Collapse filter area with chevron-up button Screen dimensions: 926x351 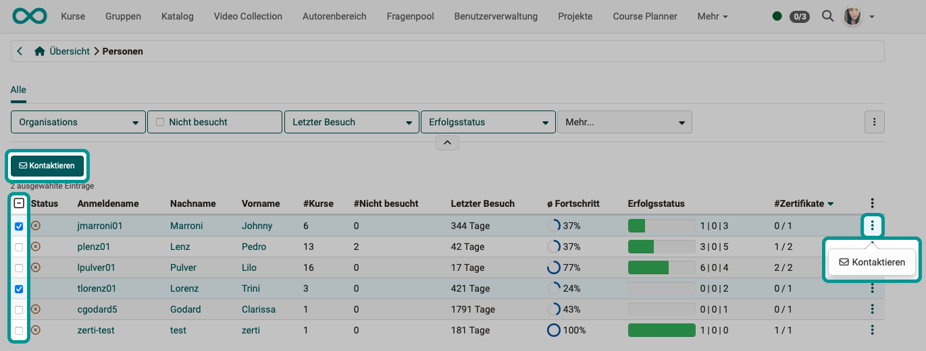(x=447, y=143)
